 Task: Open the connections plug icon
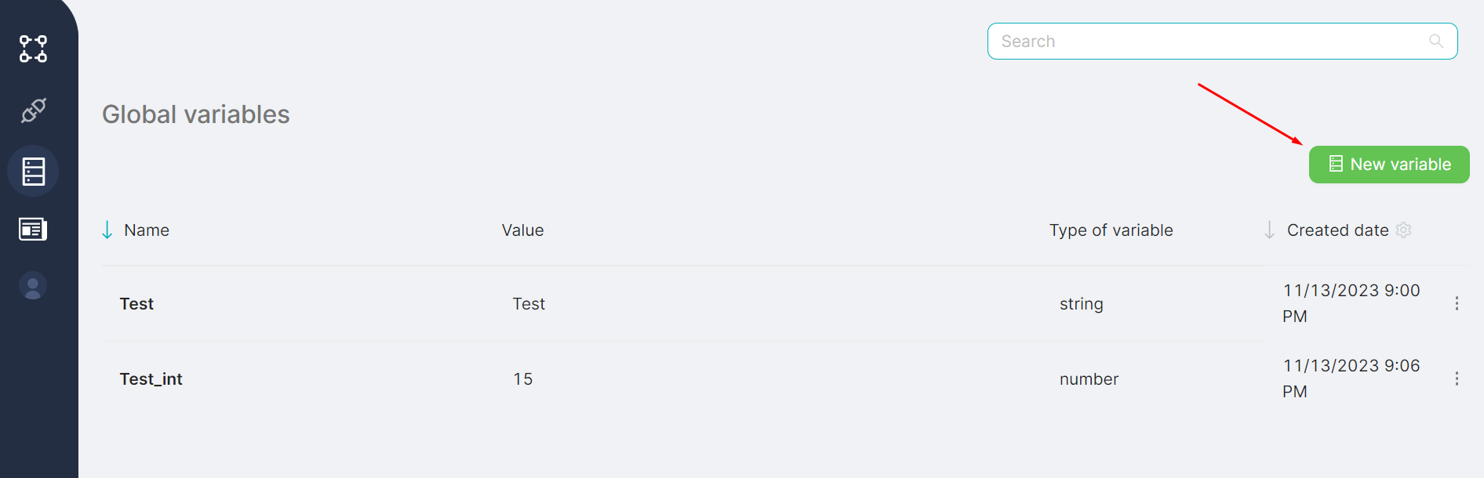coord(33,110)
